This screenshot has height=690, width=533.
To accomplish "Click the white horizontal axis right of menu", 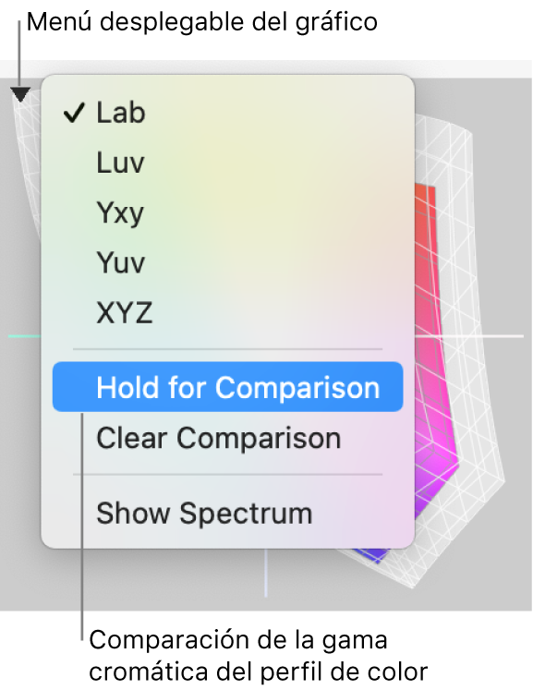I will pyautogui.click(x=469, y=336).
